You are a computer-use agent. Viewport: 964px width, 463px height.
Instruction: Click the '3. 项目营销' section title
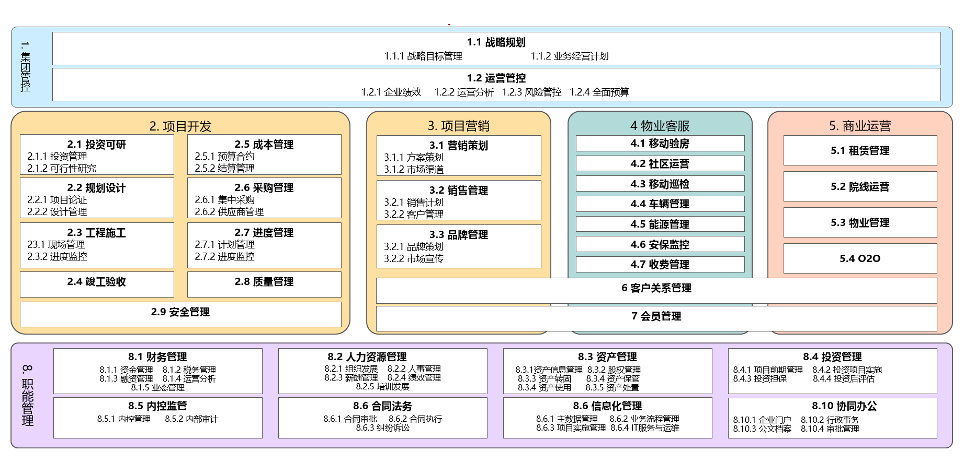pyautogui.click(x=459, y=126)
